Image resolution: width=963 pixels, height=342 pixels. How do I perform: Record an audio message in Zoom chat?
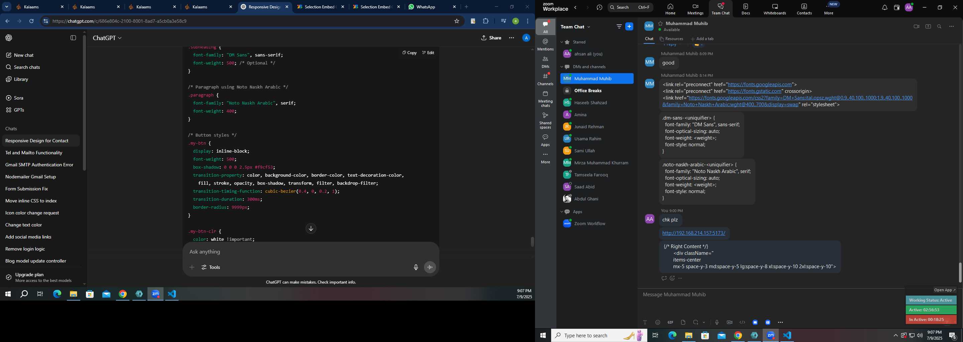click(717, 322)
